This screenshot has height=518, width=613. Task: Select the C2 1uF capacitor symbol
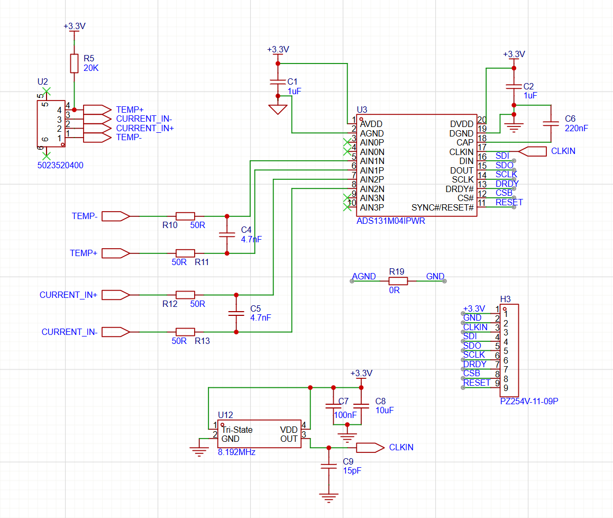514,86
